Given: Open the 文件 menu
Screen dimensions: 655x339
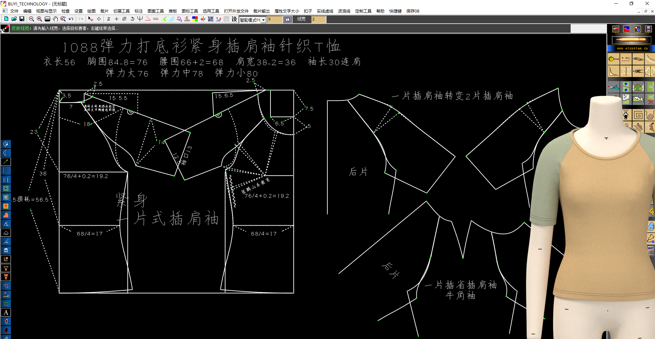Looking at the screenshot, I should pos(15,11).
